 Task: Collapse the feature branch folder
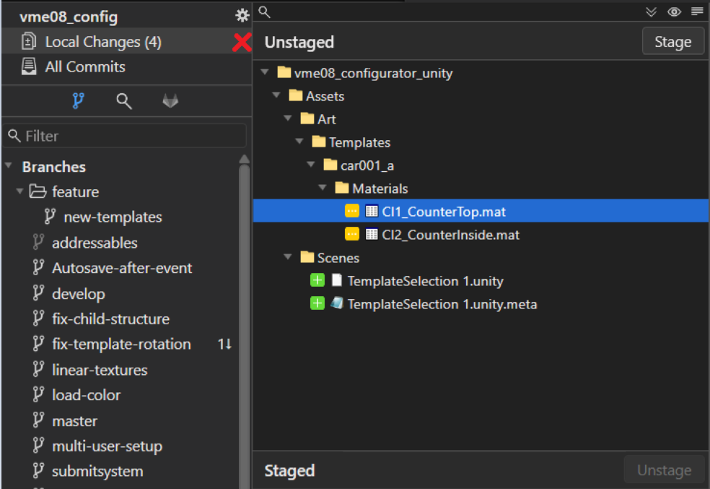[21, 191]
